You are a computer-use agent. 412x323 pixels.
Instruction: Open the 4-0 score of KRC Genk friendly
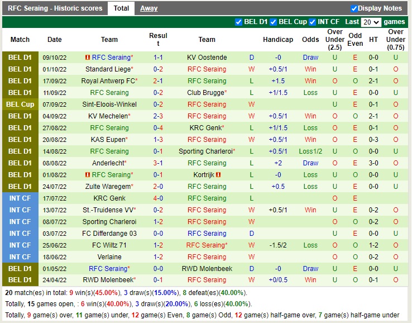(158, 198)
